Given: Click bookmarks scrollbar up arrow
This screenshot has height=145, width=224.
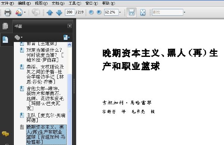Looking at the screenshot, I should [x=69, y=45].
